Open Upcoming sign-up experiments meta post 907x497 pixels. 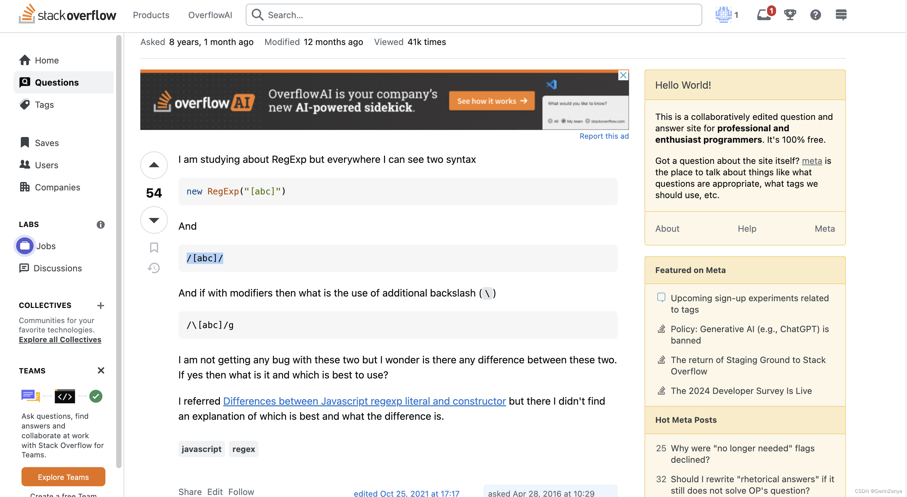click(x=749, y=304)
